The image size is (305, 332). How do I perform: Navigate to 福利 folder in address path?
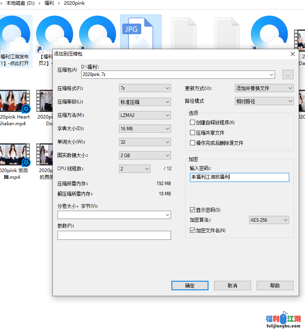click(x=49, y=3)
